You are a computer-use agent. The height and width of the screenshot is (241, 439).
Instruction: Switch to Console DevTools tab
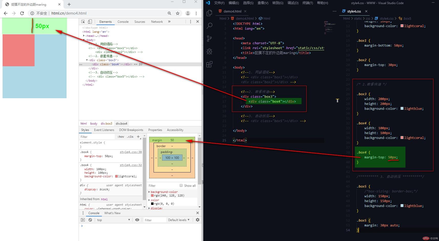pyautogui.click(x=123, y=22)
